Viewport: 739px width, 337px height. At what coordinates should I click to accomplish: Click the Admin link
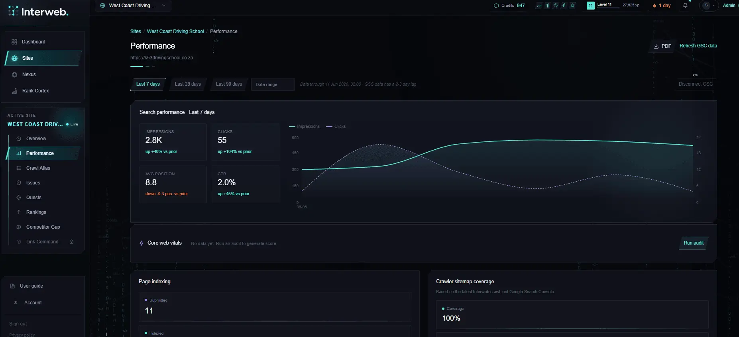pyautogui.click(x=729, y=5)
